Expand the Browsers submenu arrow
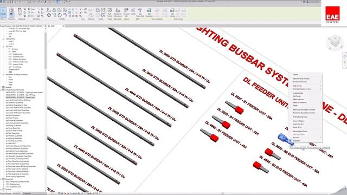Image resolution: width=347 pixels, height=195 pixels. click(x=320, y=138)
